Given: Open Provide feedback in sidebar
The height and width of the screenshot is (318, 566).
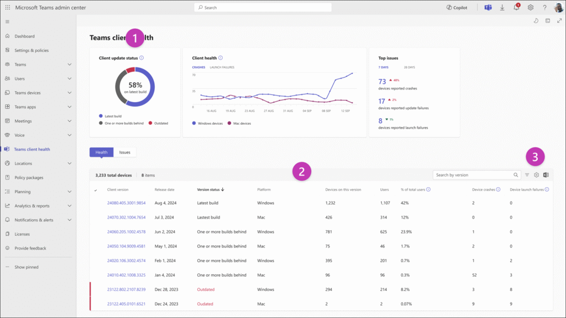Looking at the screenshot, I should (30, 248).
